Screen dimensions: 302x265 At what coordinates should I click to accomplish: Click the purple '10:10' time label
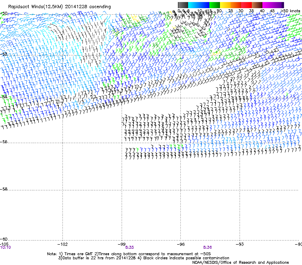pyautogui.click(x=5, y=247)
